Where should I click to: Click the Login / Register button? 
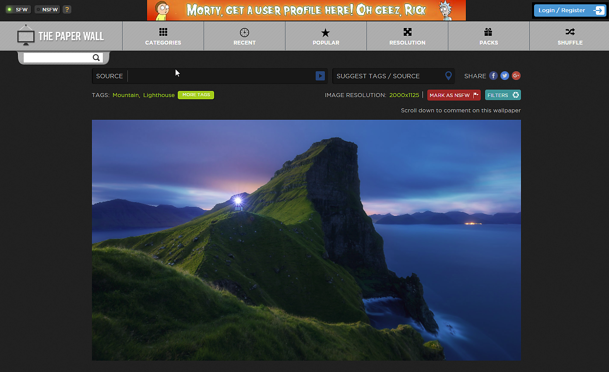click(570, 10)
